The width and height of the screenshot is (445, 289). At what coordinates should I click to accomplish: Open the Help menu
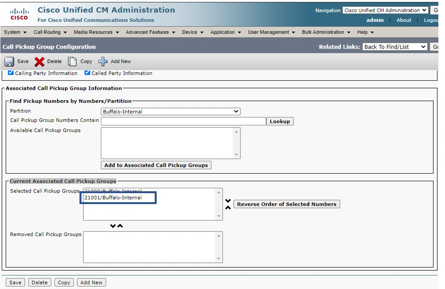click(x=366, y=32)
